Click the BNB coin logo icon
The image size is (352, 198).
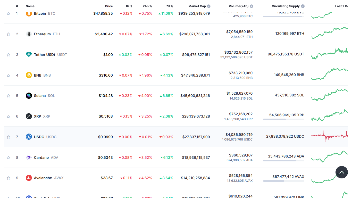coord(29,75)
